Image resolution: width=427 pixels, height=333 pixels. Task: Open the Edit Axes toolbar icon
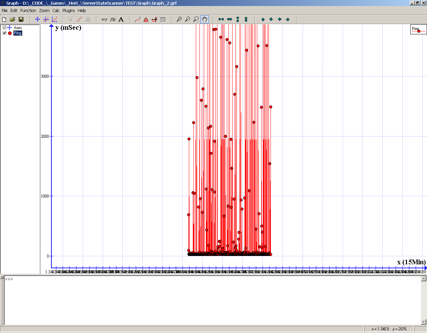click(37, 19)
